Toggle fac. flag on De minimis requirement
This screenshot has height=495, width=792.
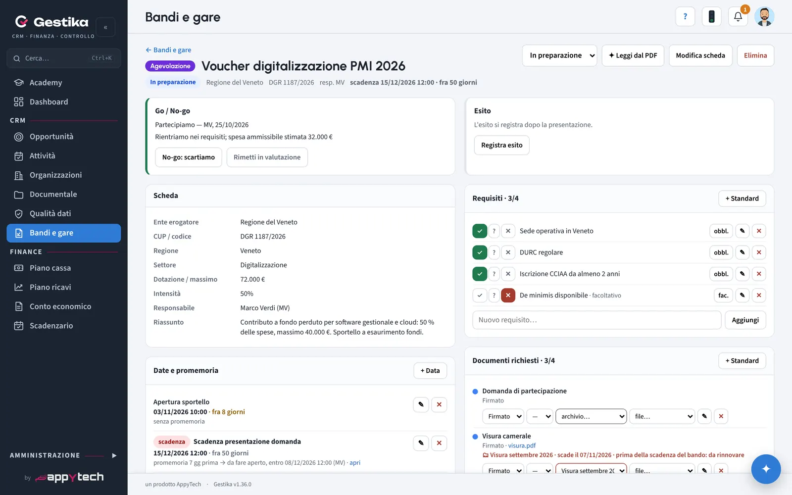[x=723, y=296]
